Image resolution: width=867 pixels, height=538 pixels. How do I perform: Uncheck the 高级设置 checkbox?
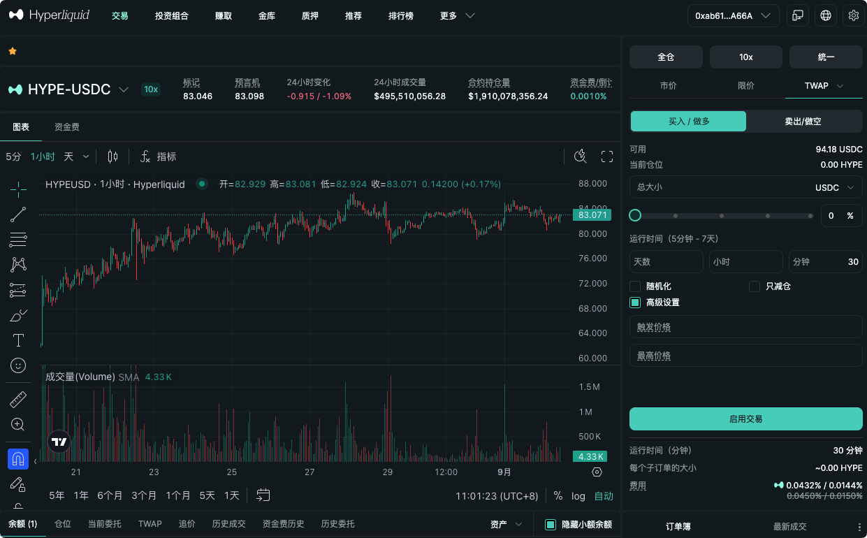coord(635,303)
